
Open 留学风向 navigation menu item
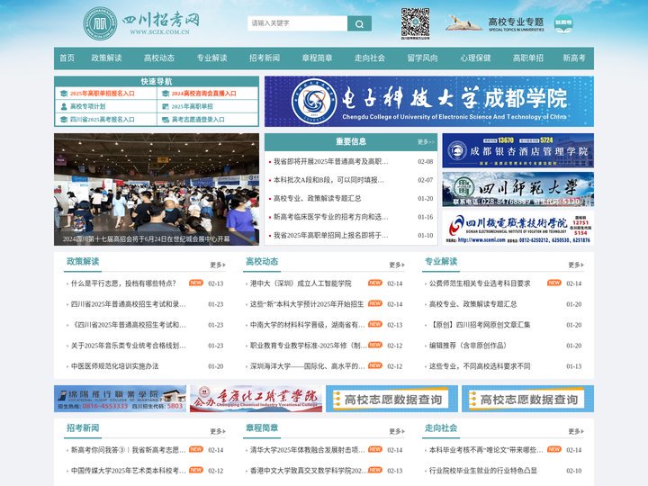[422, 58]
